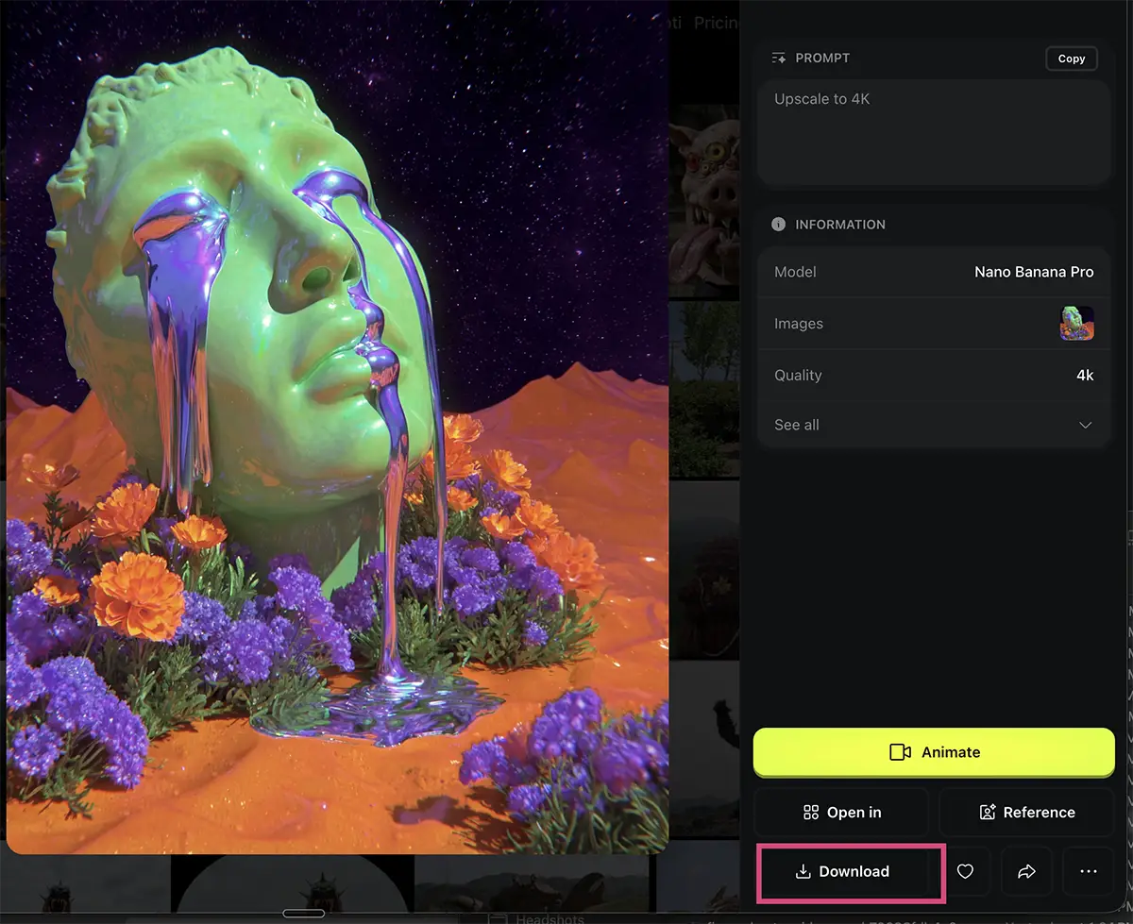Open the Pricing menu item in the top bar

[x=715, y=23]
